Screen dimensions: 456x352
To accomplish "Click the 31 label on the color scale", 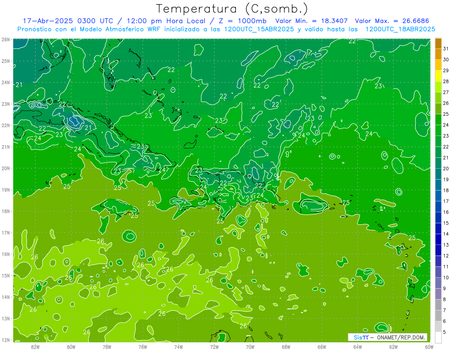I will (446, 49).
